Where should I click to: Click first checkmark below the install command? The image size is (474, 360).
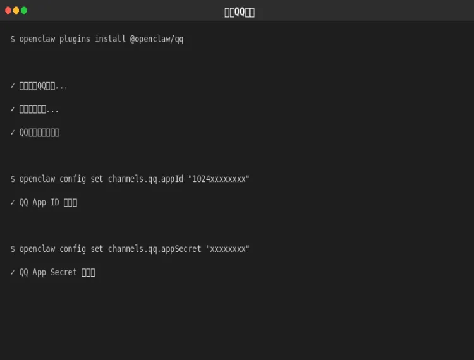[13, 86]
